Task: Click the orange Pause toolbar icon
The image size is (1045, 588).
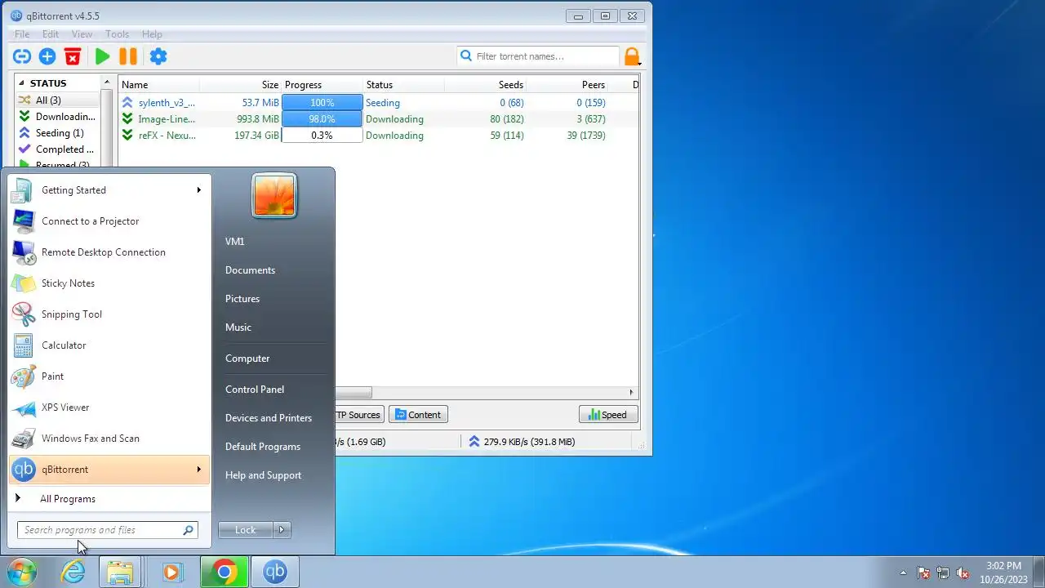Action: click(x=128, y=56)
